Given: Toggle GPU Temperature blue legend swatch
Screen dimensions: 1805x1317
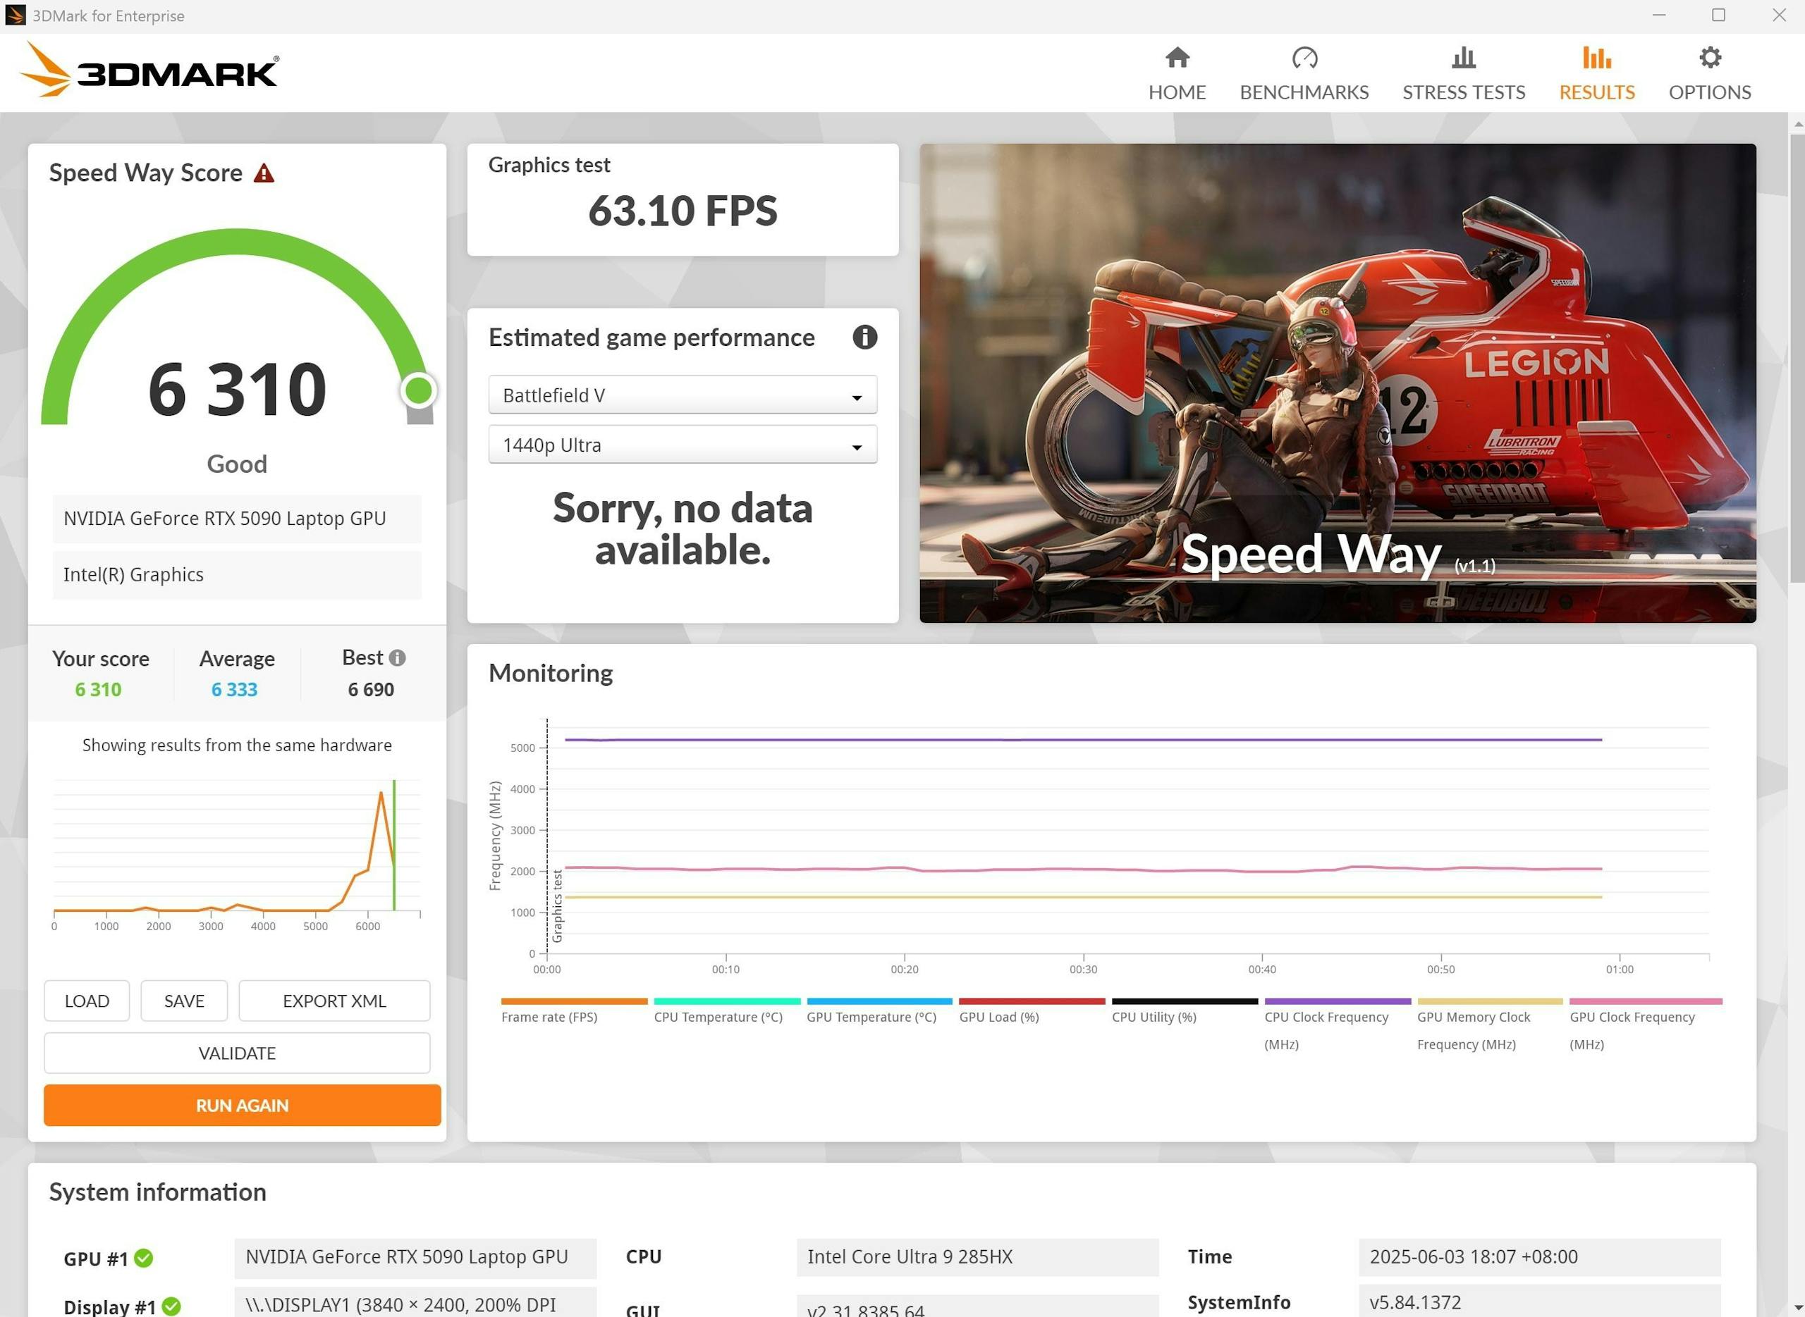Looking at the screenshot, I should [x=880, y=1001].
